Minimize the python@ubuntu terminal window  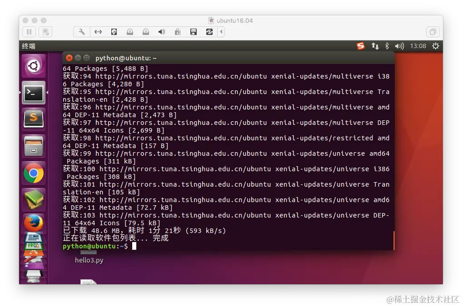tap(78, 58)
